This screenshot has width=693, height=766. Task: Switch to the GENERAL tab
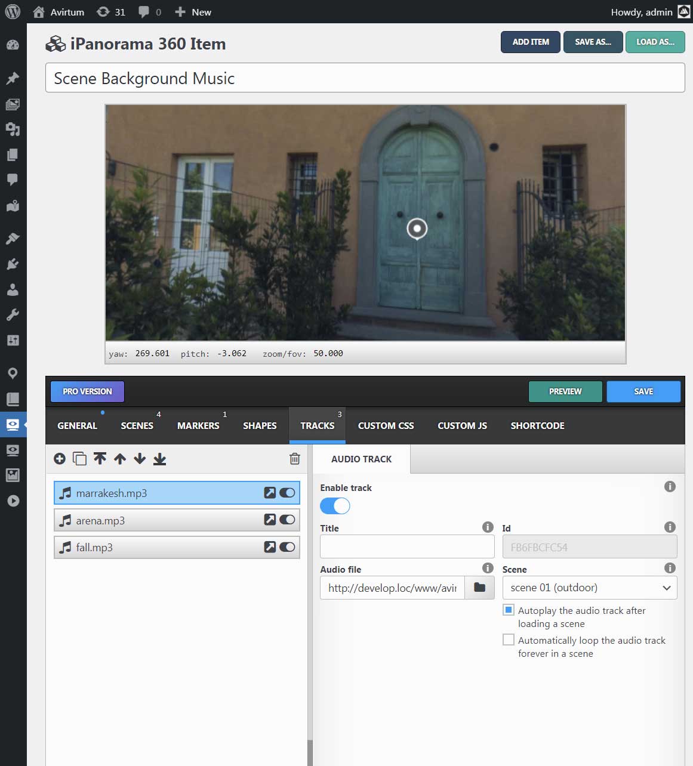click(x=77, y=425)
